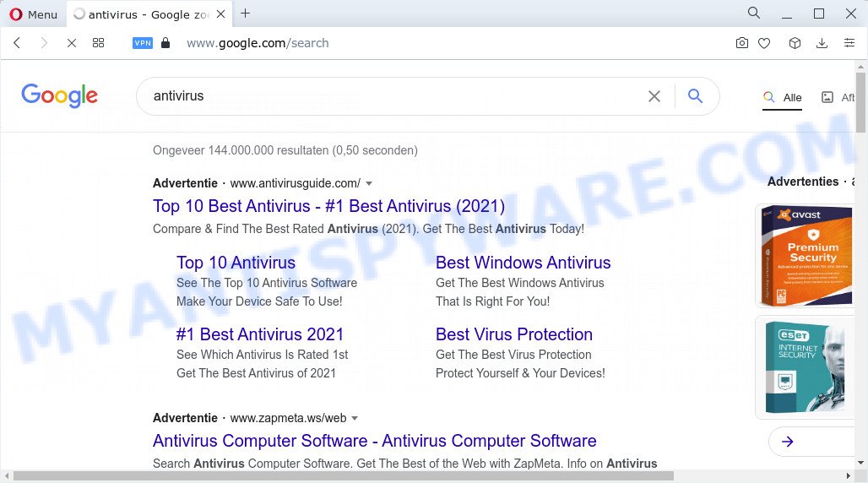Select the Alle results tab
868x483 pixels.
point(782,97)
